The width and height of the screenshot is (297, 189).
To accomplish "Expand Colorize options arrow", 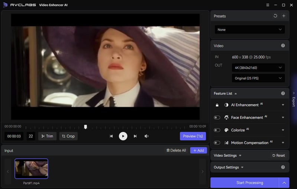I will [283, 130].
